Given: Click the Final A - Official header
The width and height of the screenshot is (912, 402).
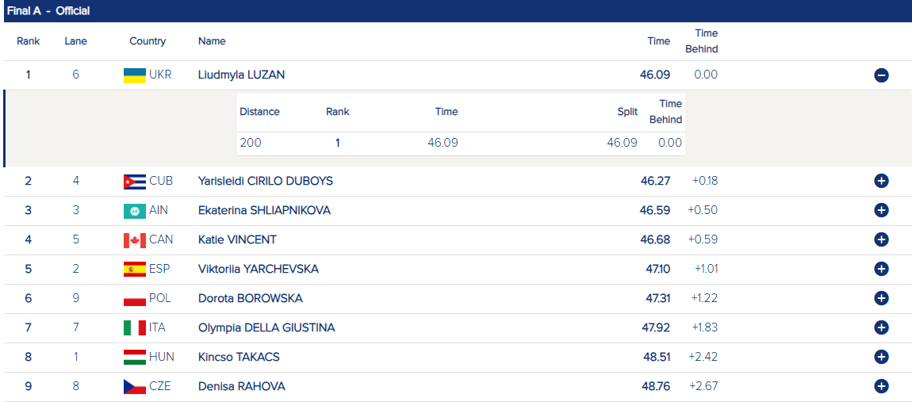Looking at the screenshot, I should tap(48, 11).
